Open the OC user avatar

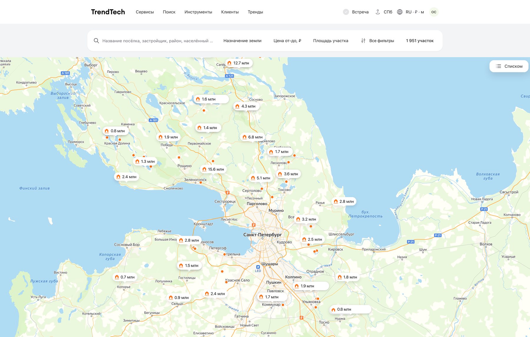coord(434,12)
